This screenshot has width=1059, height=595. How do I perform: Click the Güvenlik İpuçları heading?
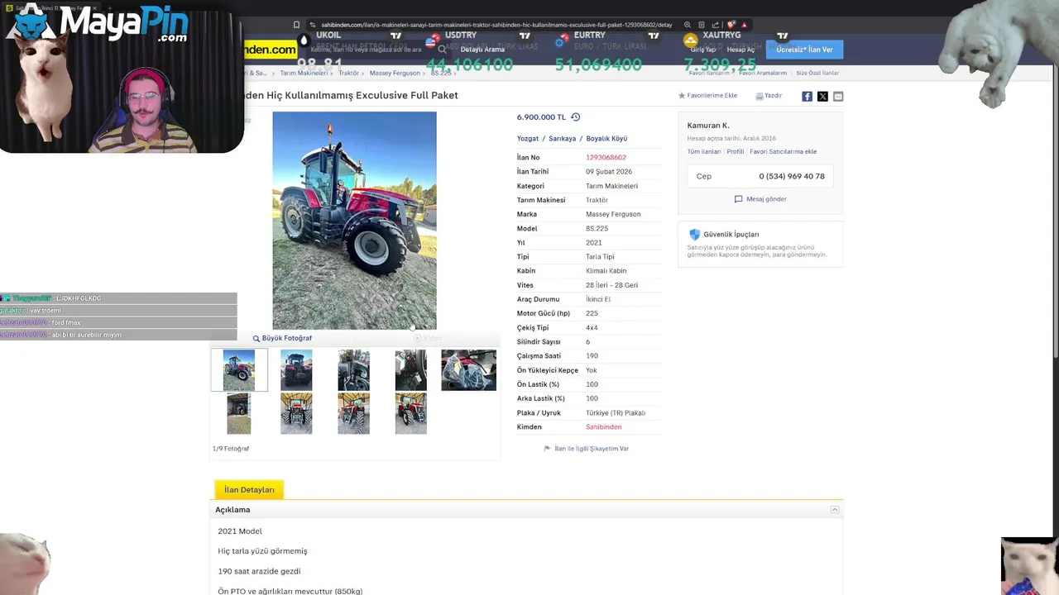click(x=731, y=235)
